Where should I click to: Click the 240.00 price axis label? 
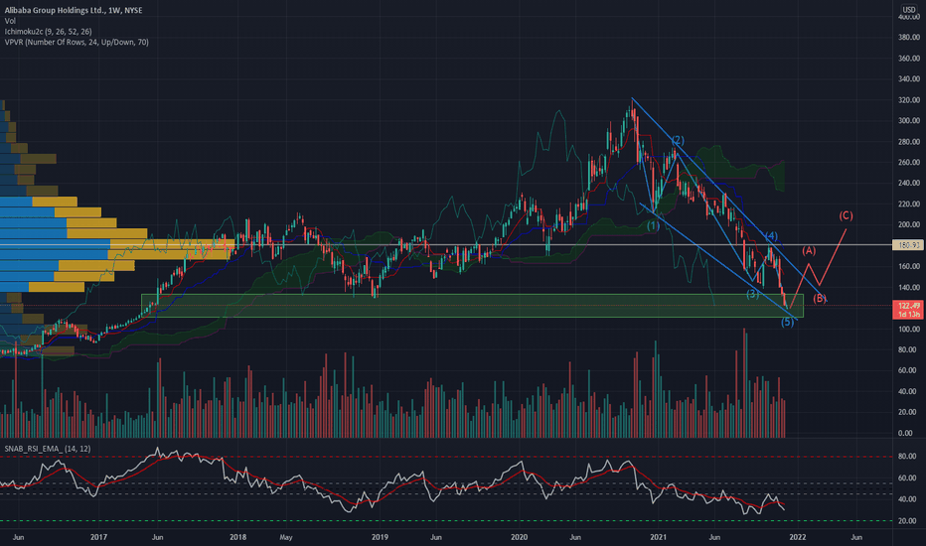(x=909, y=183)
